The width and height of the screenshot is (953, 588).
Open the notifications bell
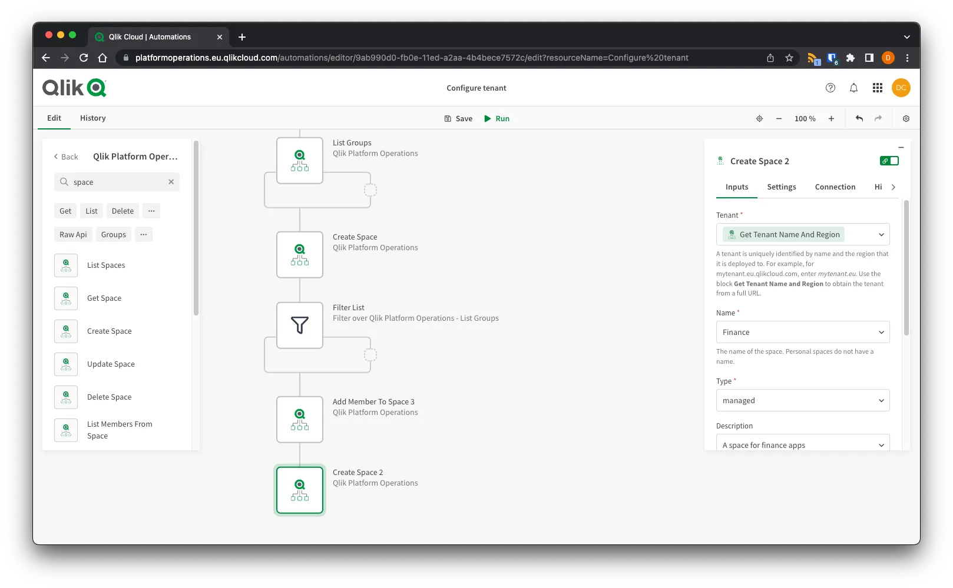point(853,87)
